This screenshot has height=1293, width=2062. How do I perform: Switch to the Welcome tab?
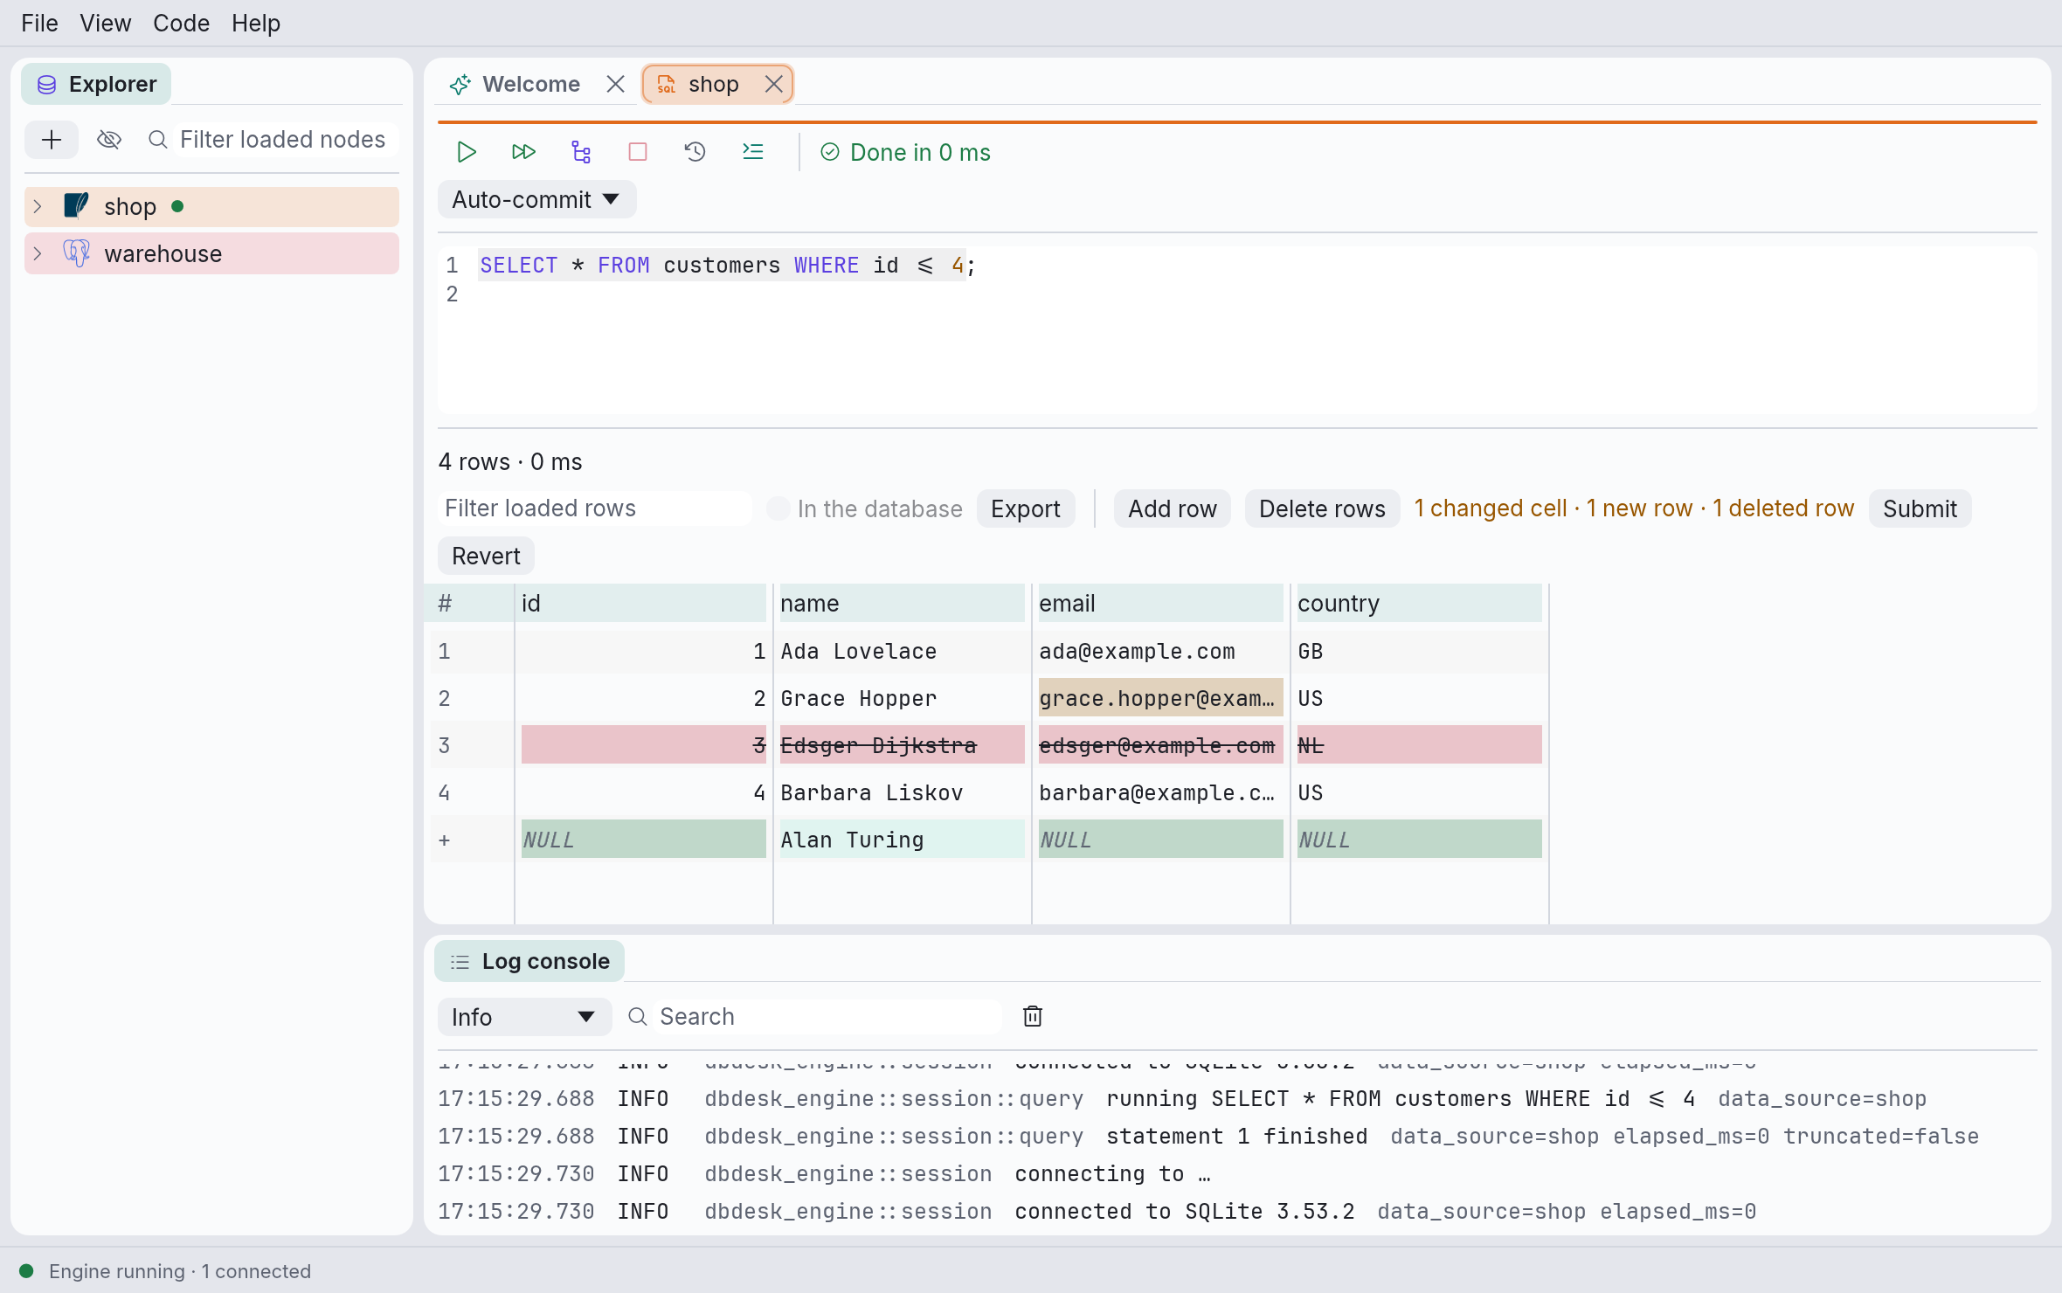pyautogui.click(x=530, y=84)
